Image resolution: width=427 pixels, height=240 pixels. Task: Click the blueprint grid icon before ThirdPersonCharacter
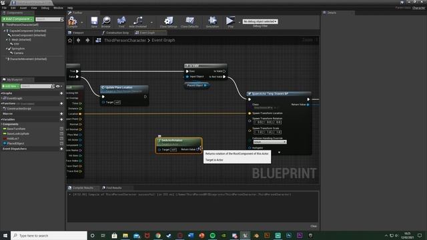(98, 40)
